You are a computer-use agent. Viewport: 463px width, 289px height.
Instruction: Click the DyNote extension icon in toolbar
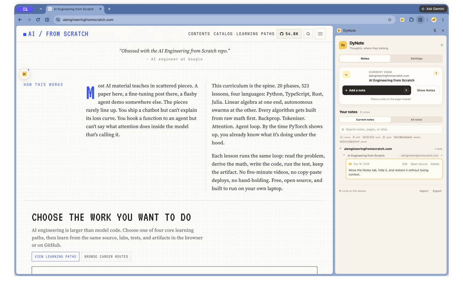(x=402, y=20)
